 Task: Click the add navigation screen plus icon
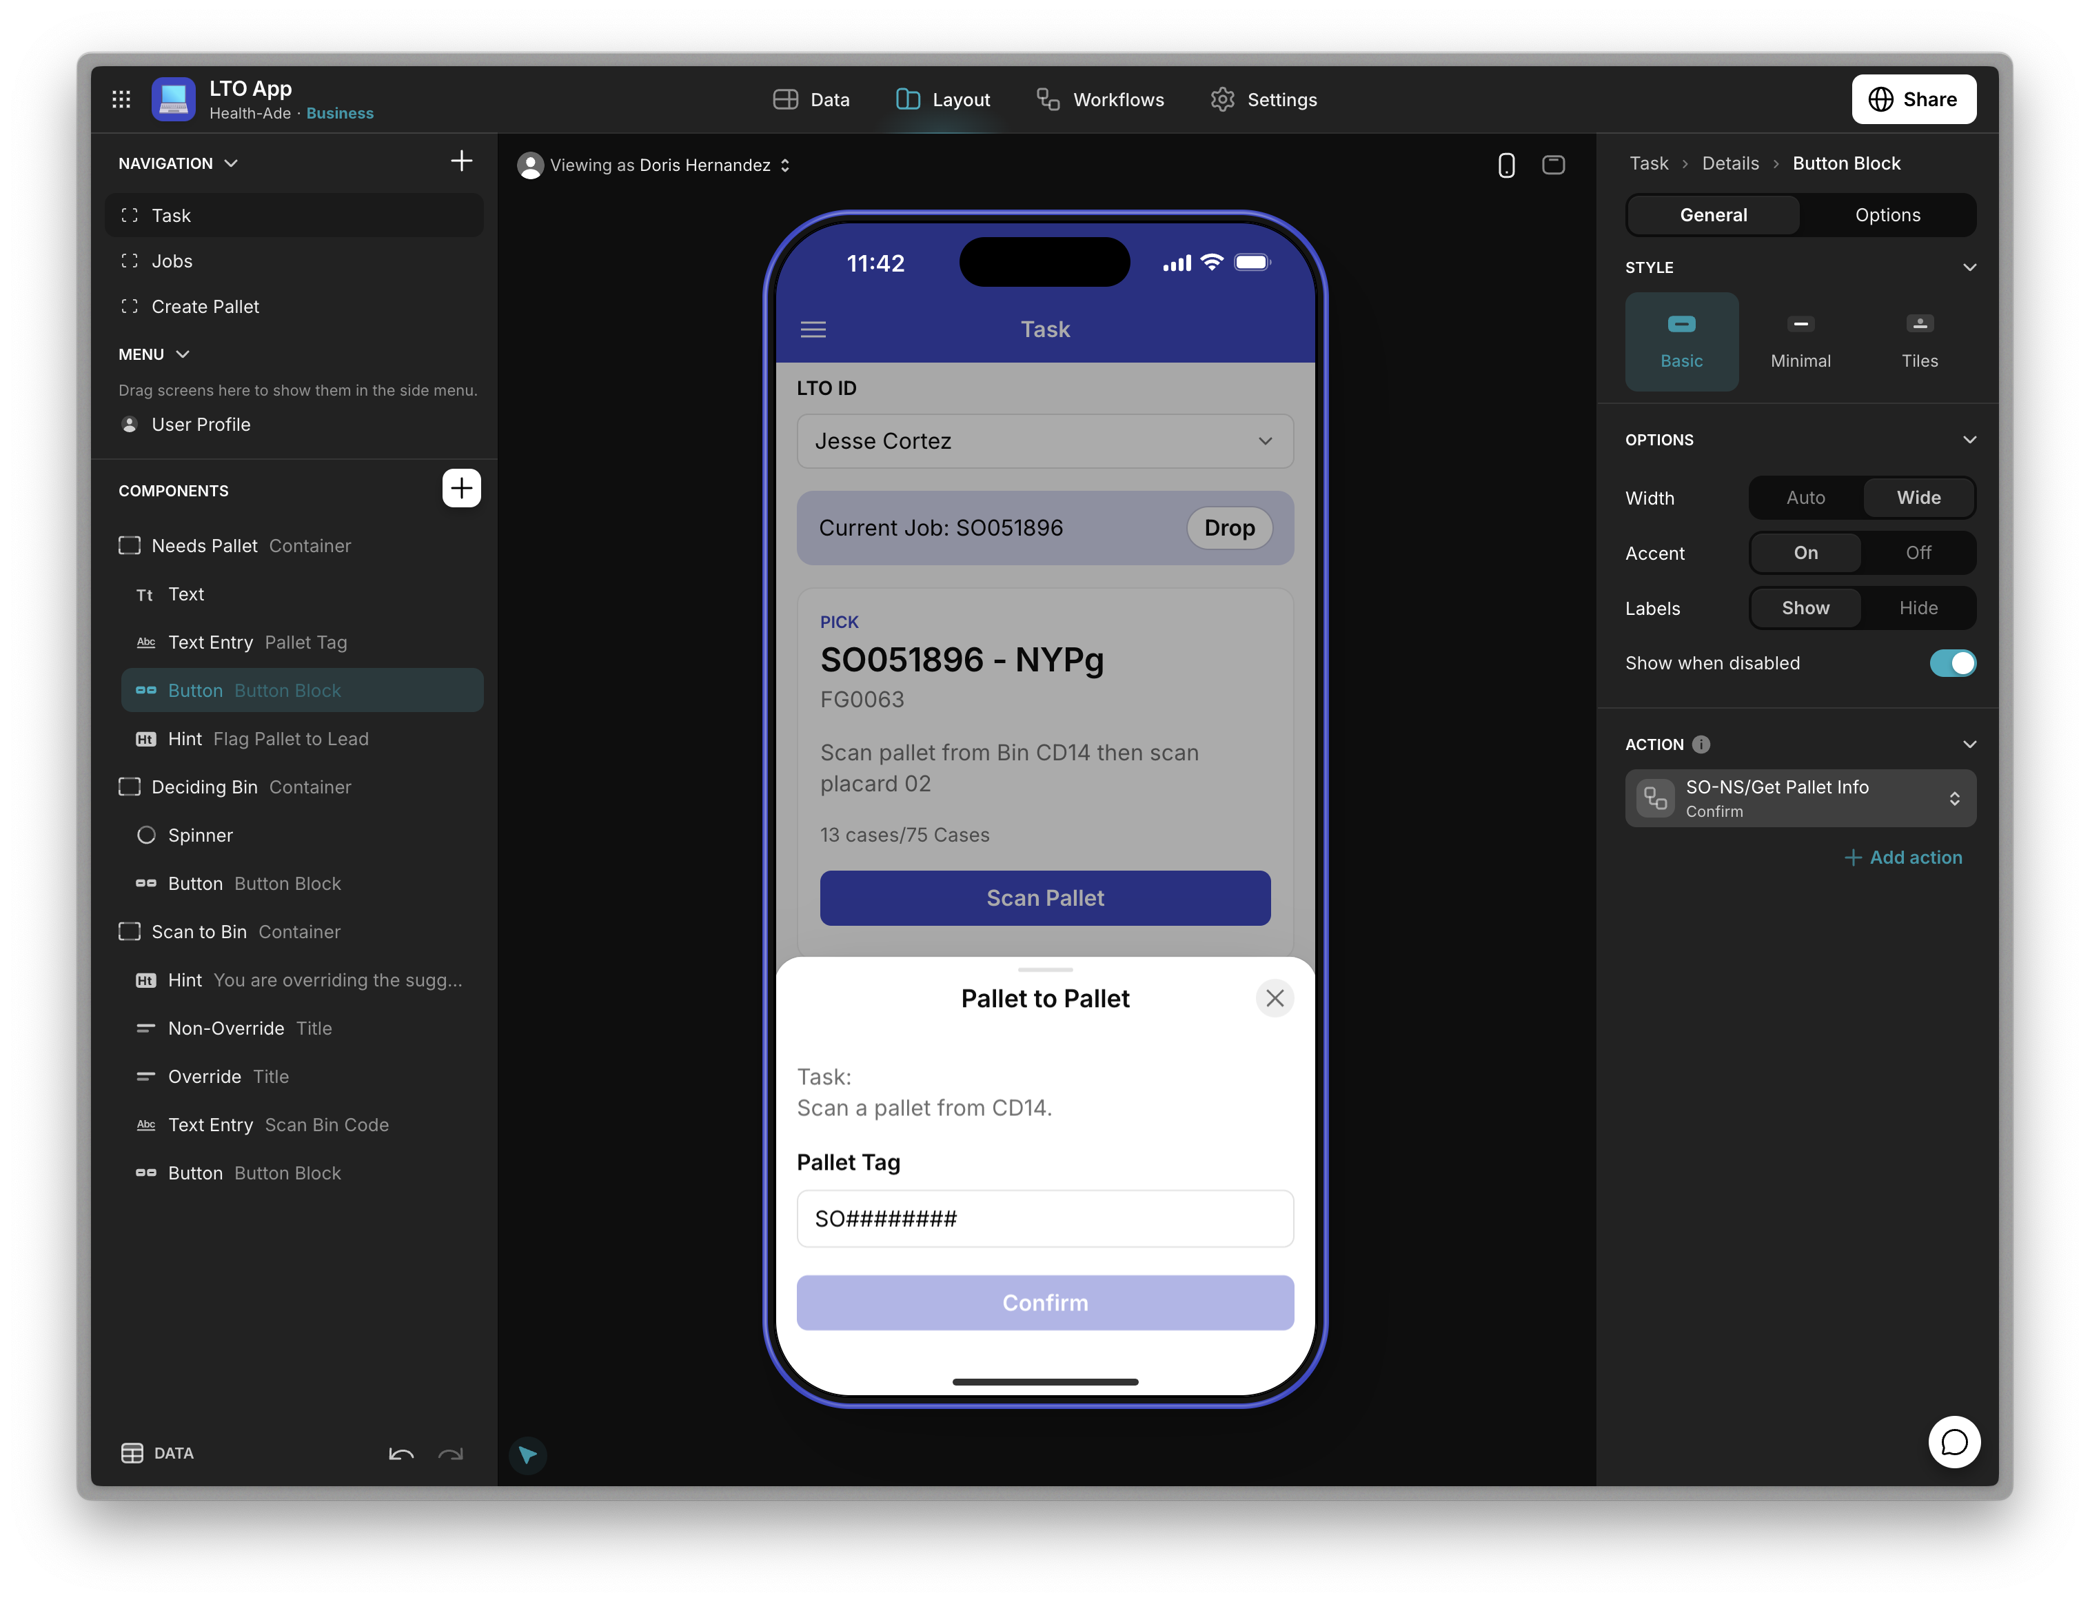point(461,161)
